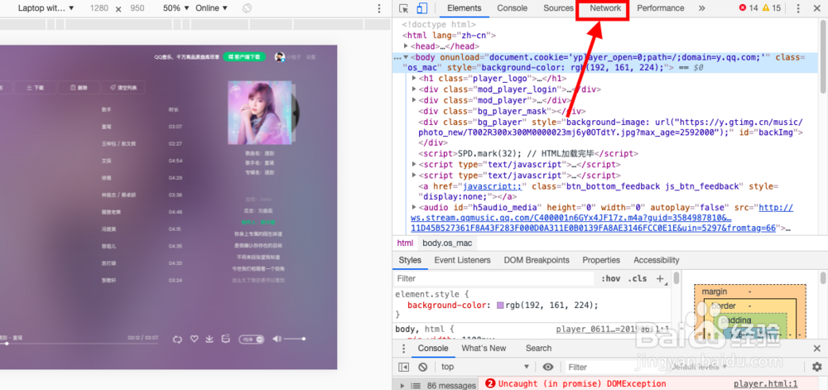Switch to DOM Breakpoints tab

click(x=537, y=260)
